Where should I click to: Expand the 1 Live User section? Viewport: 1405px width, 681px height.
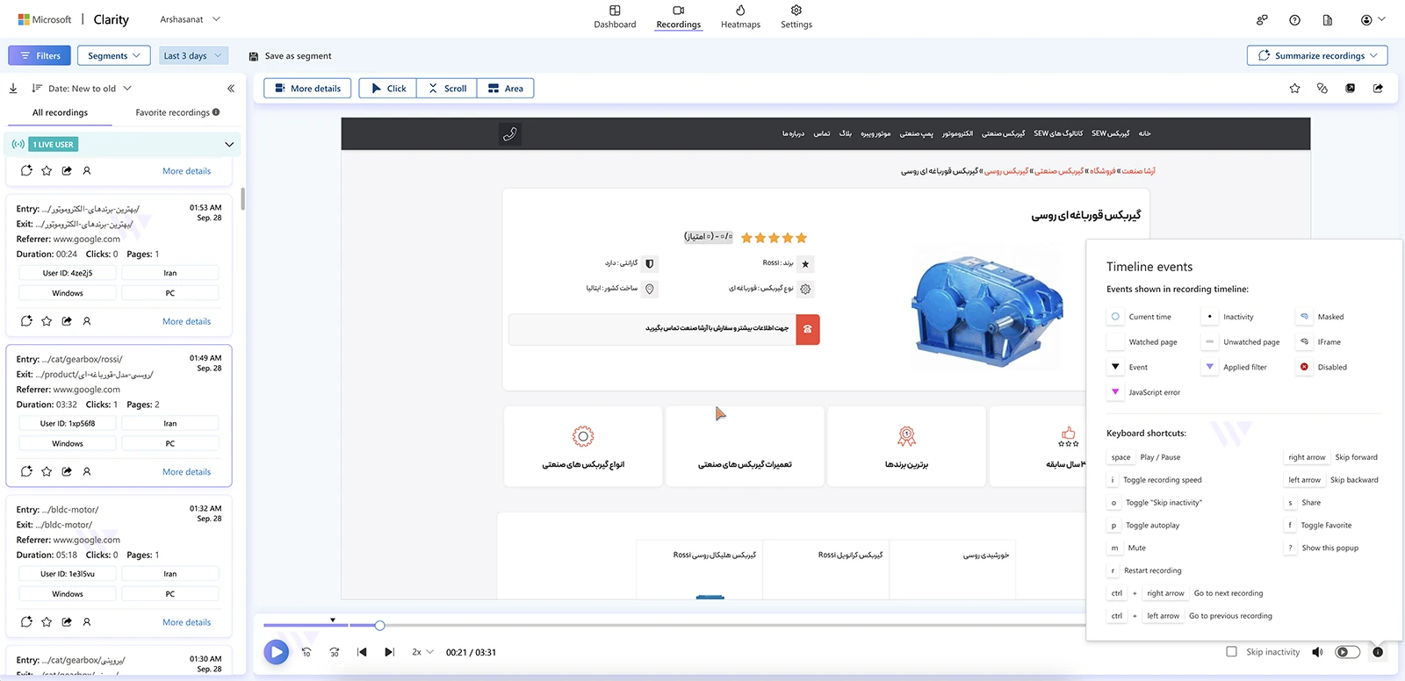(x=229, y=145)
